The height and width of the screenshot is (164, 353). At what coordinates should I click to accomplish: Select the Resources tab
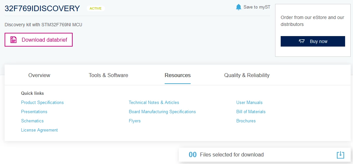pyautogui.click(x=177, y=75)
